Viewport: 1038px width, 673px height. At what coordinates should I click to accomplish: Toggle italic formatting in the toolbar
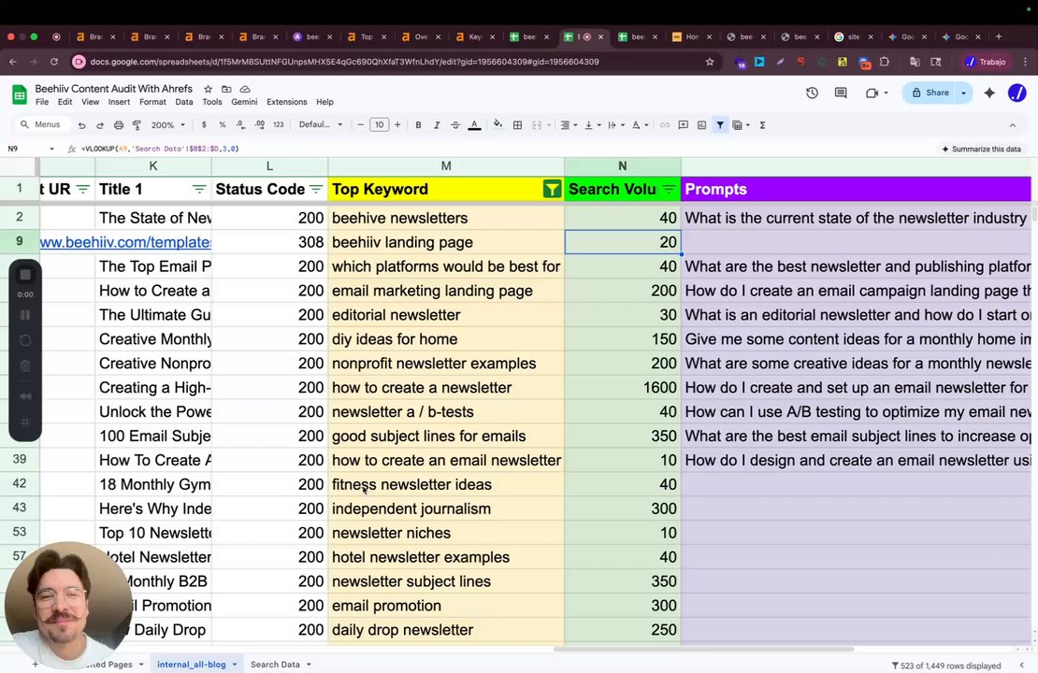pos(437,125)
